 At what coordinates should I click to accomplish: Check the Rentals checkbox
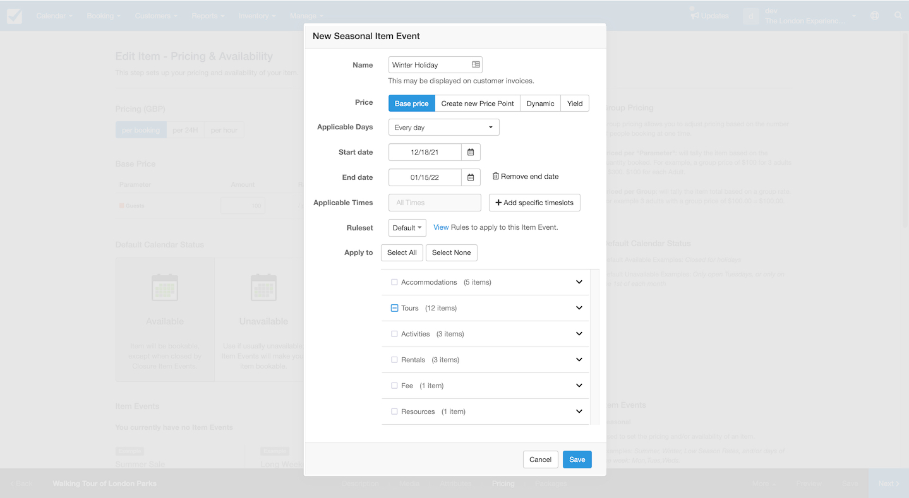394,360
